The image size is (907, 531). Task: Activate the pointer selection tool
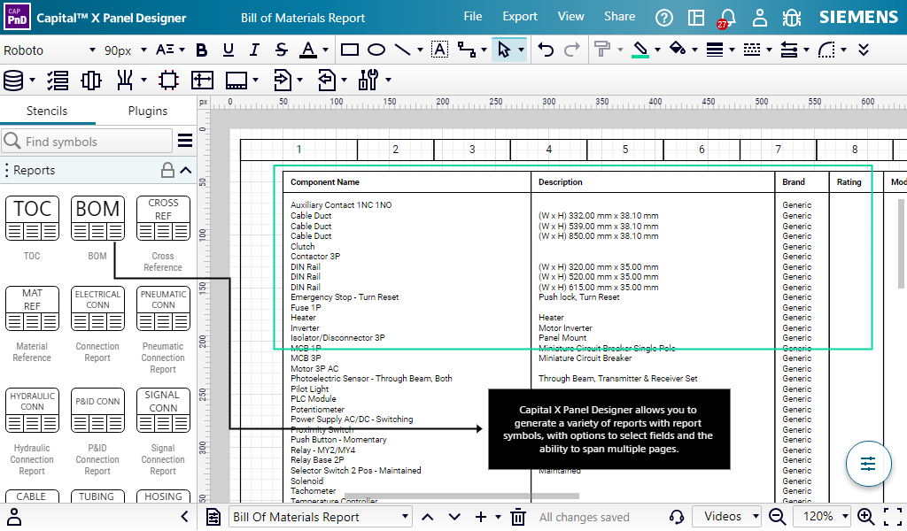click(x=504, y=50)
